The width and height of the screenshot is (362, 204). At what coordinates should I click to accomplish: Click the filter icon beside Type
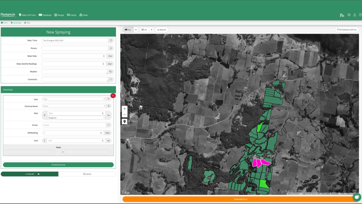(x=109, y=99)
